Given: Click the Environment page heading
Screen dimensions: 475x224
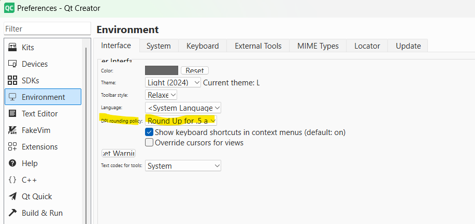Looking at the screenshot, I should (x=127, y=29).
